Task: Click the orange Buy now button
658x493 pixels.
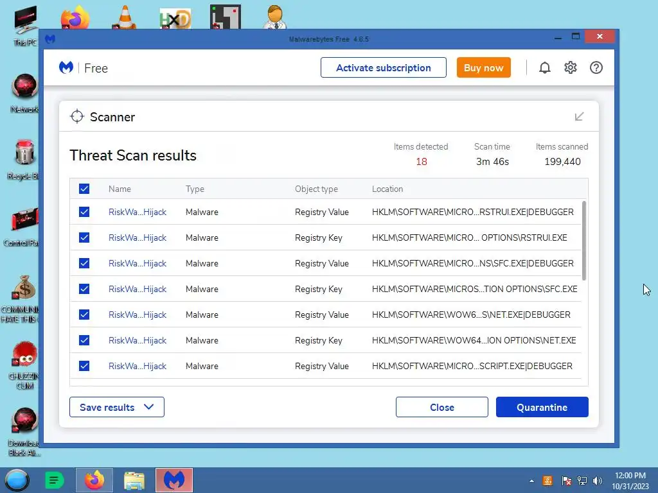Action: point(483,67)
